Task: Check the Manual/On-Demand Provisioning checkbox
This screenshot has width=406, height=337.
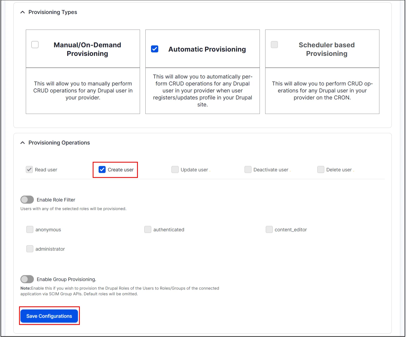Action: [x=35, y=45]
